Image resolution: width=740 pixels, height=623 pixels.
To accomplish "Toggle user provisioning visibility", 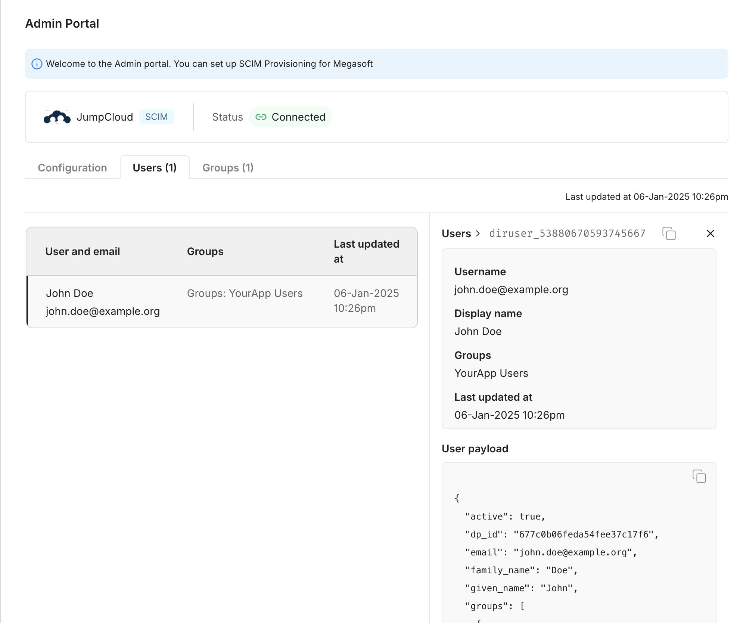I will tap(711, 233).
